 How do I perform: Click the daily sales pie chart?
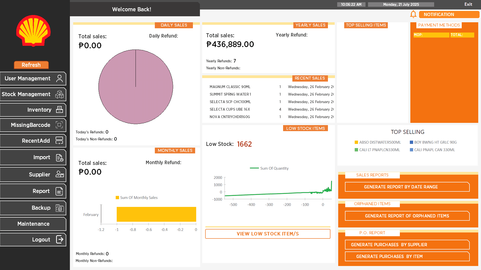coord(136,87)
